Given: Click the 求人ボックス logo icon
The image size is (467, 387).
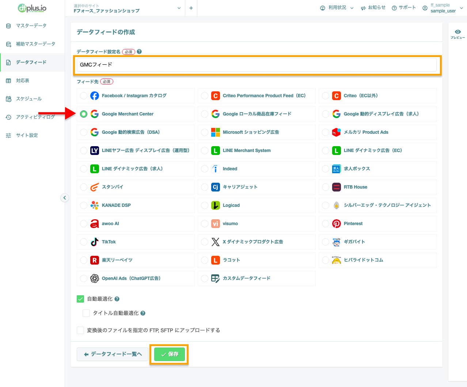Looking at the screenshot, I should tap(337, 169).
